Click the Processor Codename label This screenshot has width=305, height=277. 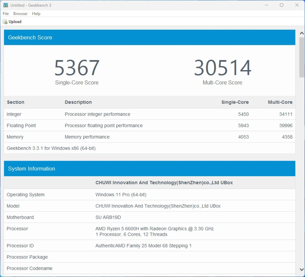[x=29, y=268]
